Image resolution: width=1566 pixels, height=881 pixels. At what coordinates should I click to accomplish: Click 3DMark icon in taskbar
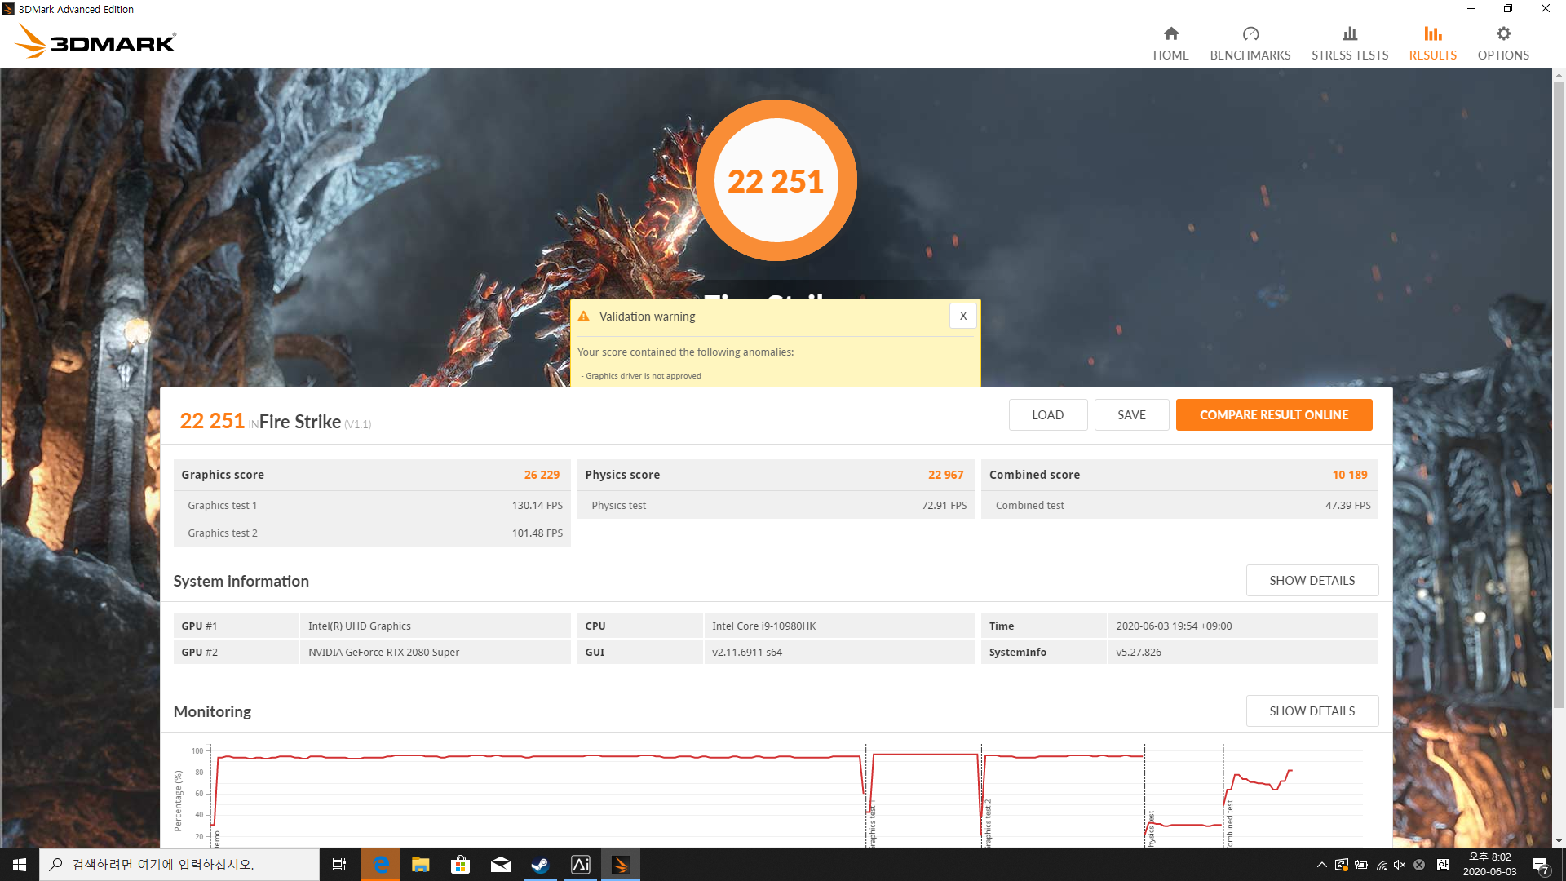(620, 865)
